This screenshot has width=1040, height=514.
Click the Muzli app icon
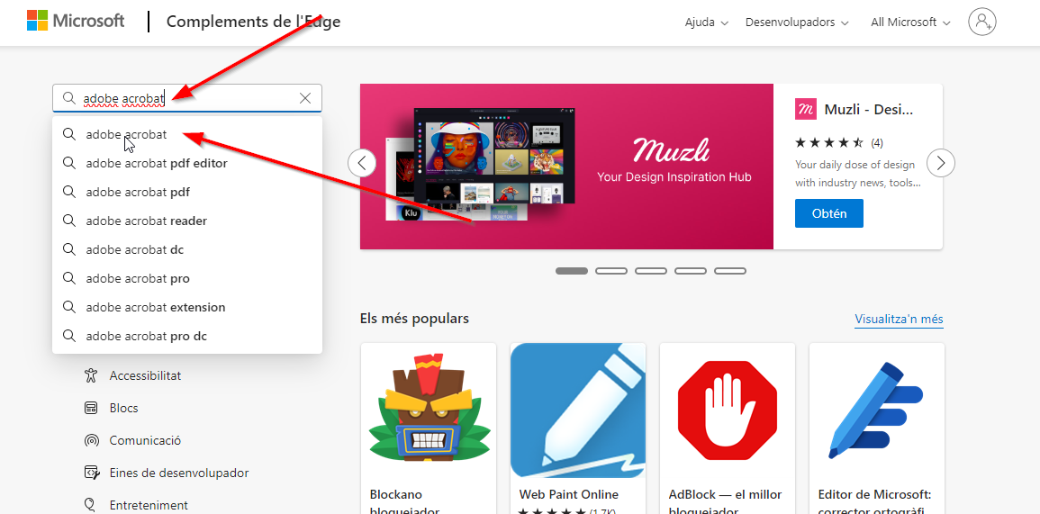tap(806, 109)
